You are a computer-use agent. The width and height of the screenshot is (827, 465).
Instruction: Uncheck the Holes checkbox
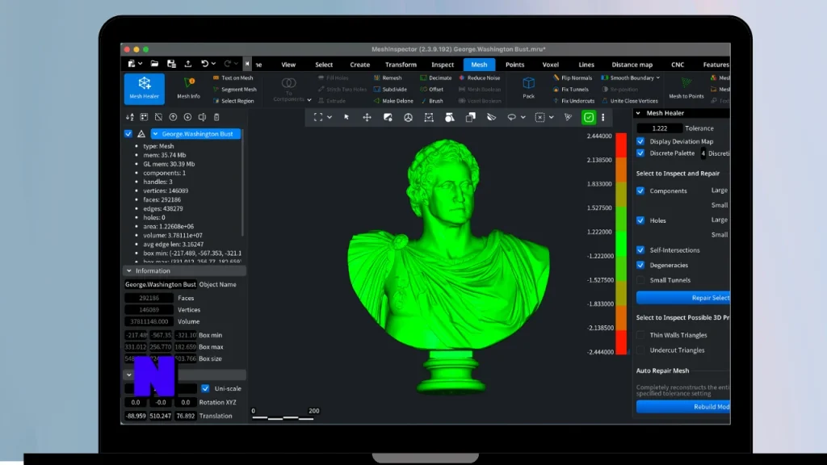(640, 220)
